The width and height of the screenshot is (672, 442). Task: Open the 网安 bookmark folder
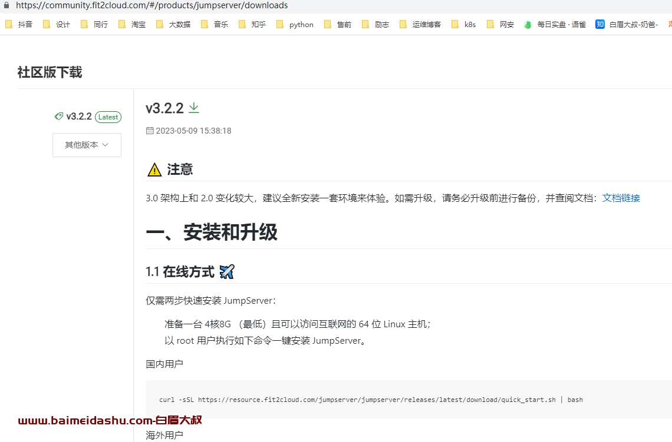coord(500,24)
